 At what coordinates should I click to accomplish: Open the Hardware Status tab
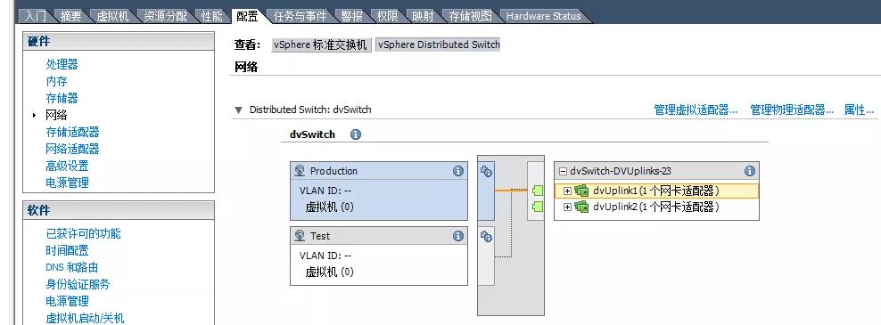click(543, 16)
